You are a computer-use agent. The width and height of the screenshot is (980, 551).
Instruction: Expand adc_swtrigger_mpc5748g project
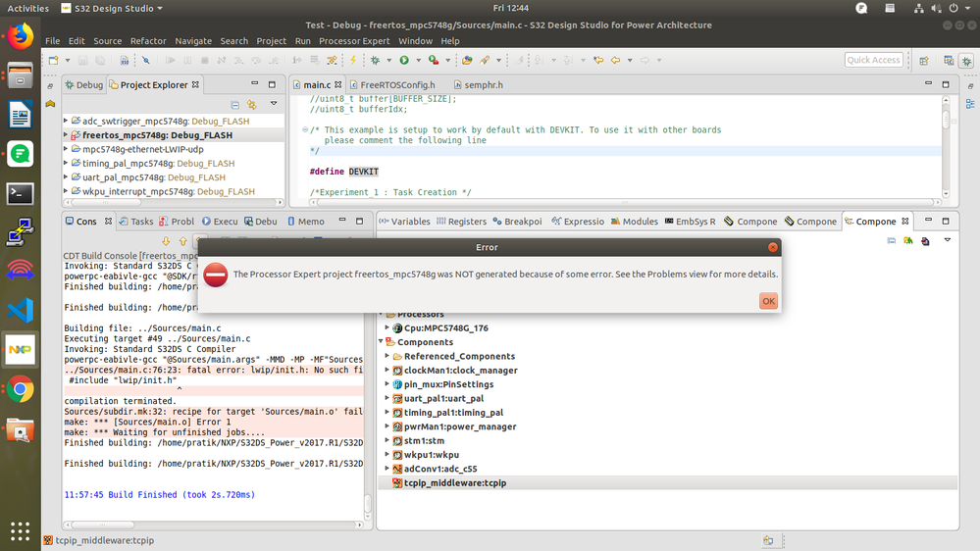pyautogui.click(x=66, y=120)
